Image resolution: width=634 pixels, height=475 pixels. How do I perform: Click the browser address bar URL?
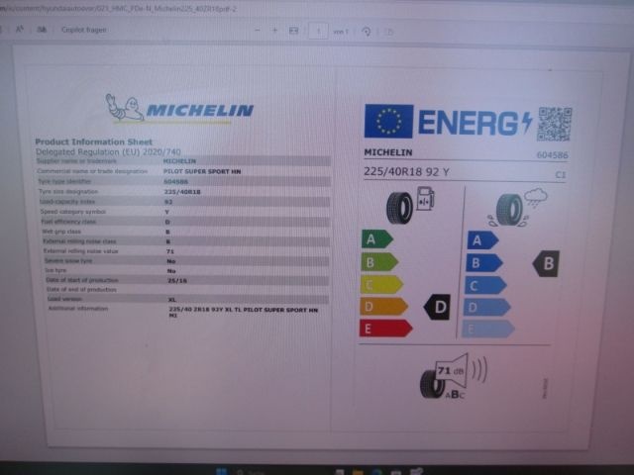119,9
